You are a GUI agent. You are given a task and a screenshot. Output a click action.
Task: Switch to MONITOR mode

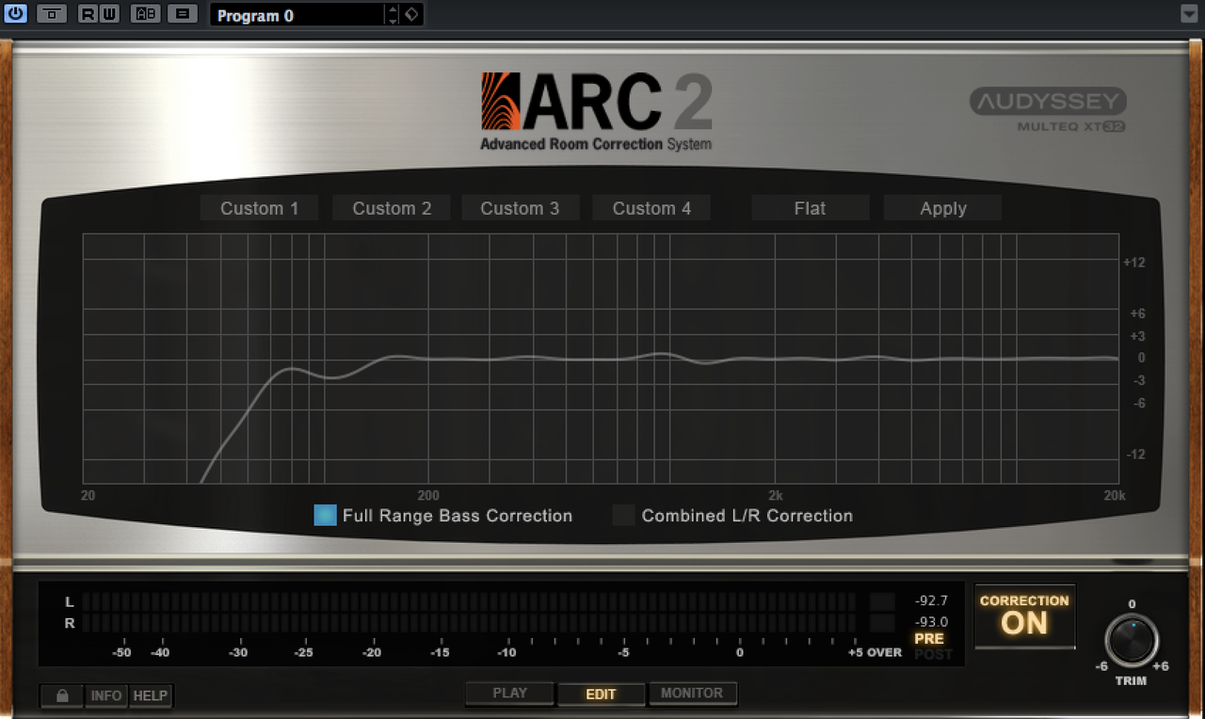point(692,694)
